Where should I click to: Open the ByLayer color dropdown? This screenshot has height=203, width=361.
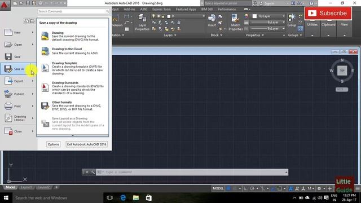(x=283, y=16)
